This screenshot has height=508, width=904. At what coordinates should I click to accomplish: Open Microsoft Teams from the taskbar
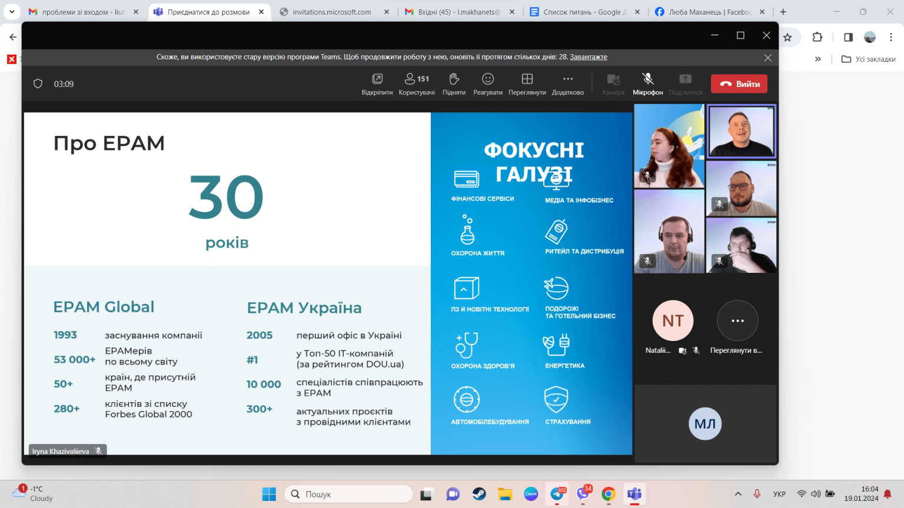[634, 494]
